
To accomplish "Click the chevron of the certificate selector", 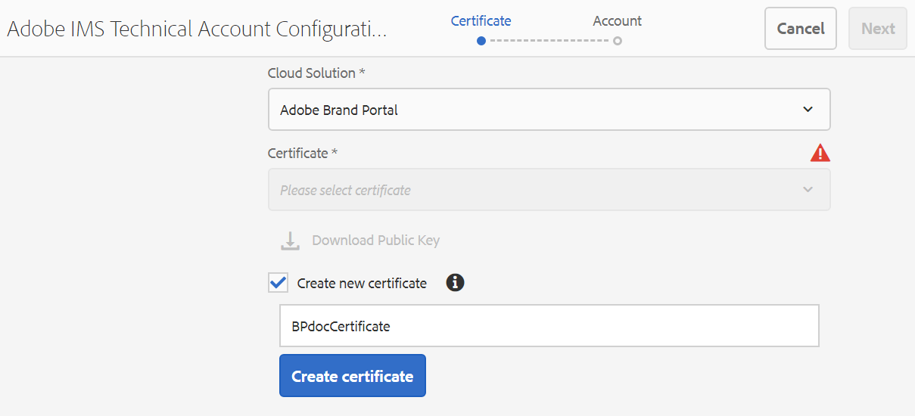I will click(x=808, y=190).
